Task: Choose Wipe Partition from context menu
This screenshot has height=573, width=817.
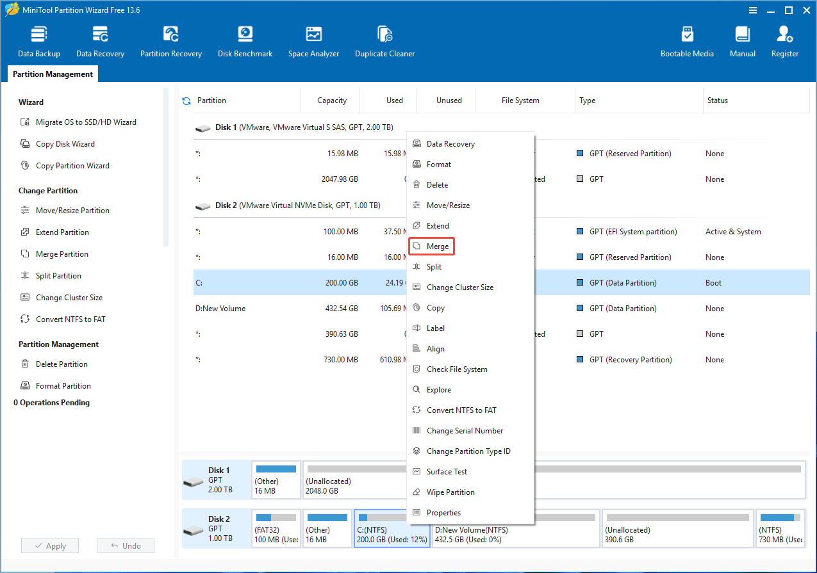Action: tap(470, 492)
